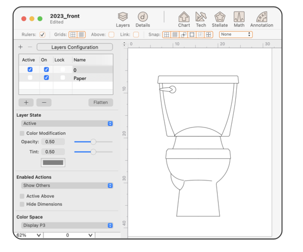
Task: Enable third Snap overlapping-squares option
Action: 183,34
